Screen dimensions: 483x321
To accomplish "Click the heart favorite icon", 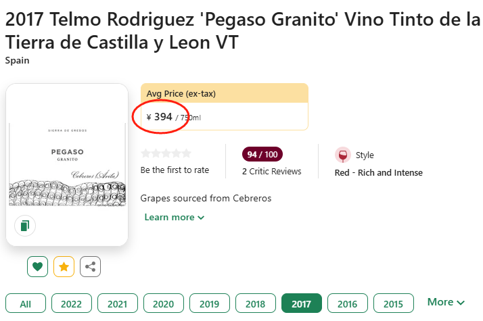I will click(38, 266).
